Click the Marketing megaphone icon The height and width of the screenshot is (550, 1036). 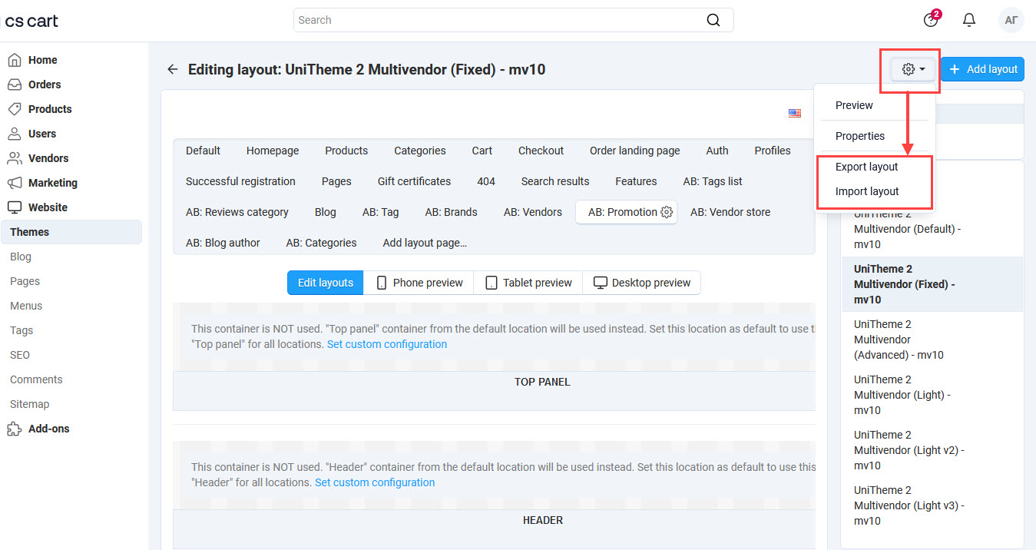pos(15,182)
